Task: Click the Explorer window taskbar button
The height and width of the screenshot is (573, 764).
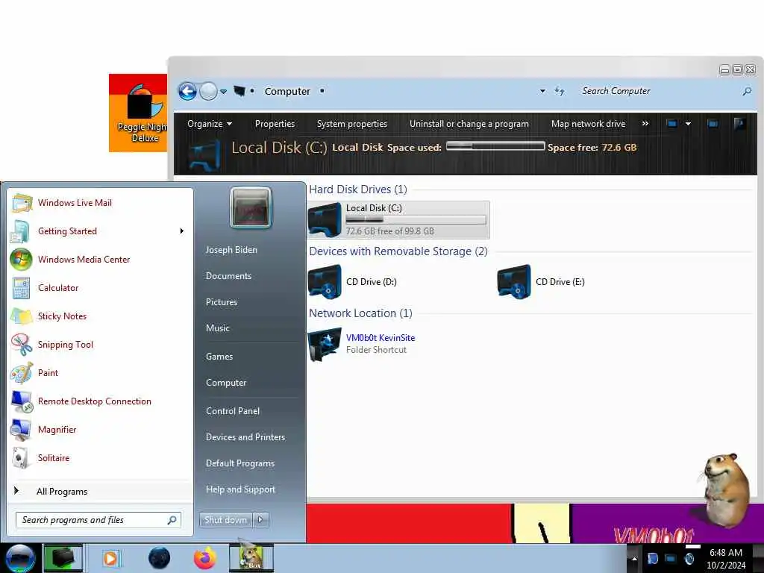Action: pos(63,558)
